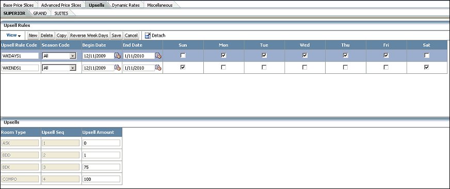Click the Upsell Seq column header
The image size is (450, 189).
coord(61,132)
